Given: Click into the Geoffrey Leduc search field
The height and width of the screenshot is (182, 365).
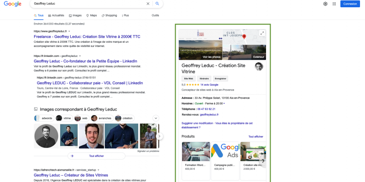Looking at the screenshot, I should (89, 4).
